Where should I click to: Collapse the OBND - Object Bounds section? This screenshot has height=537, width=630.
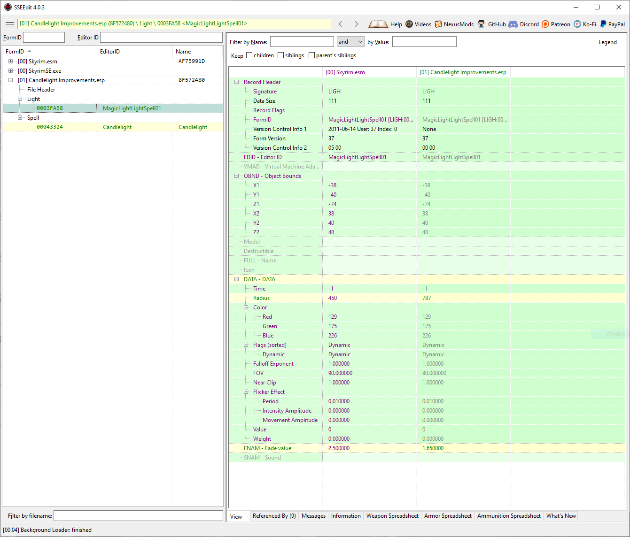(x=237, y=176)
